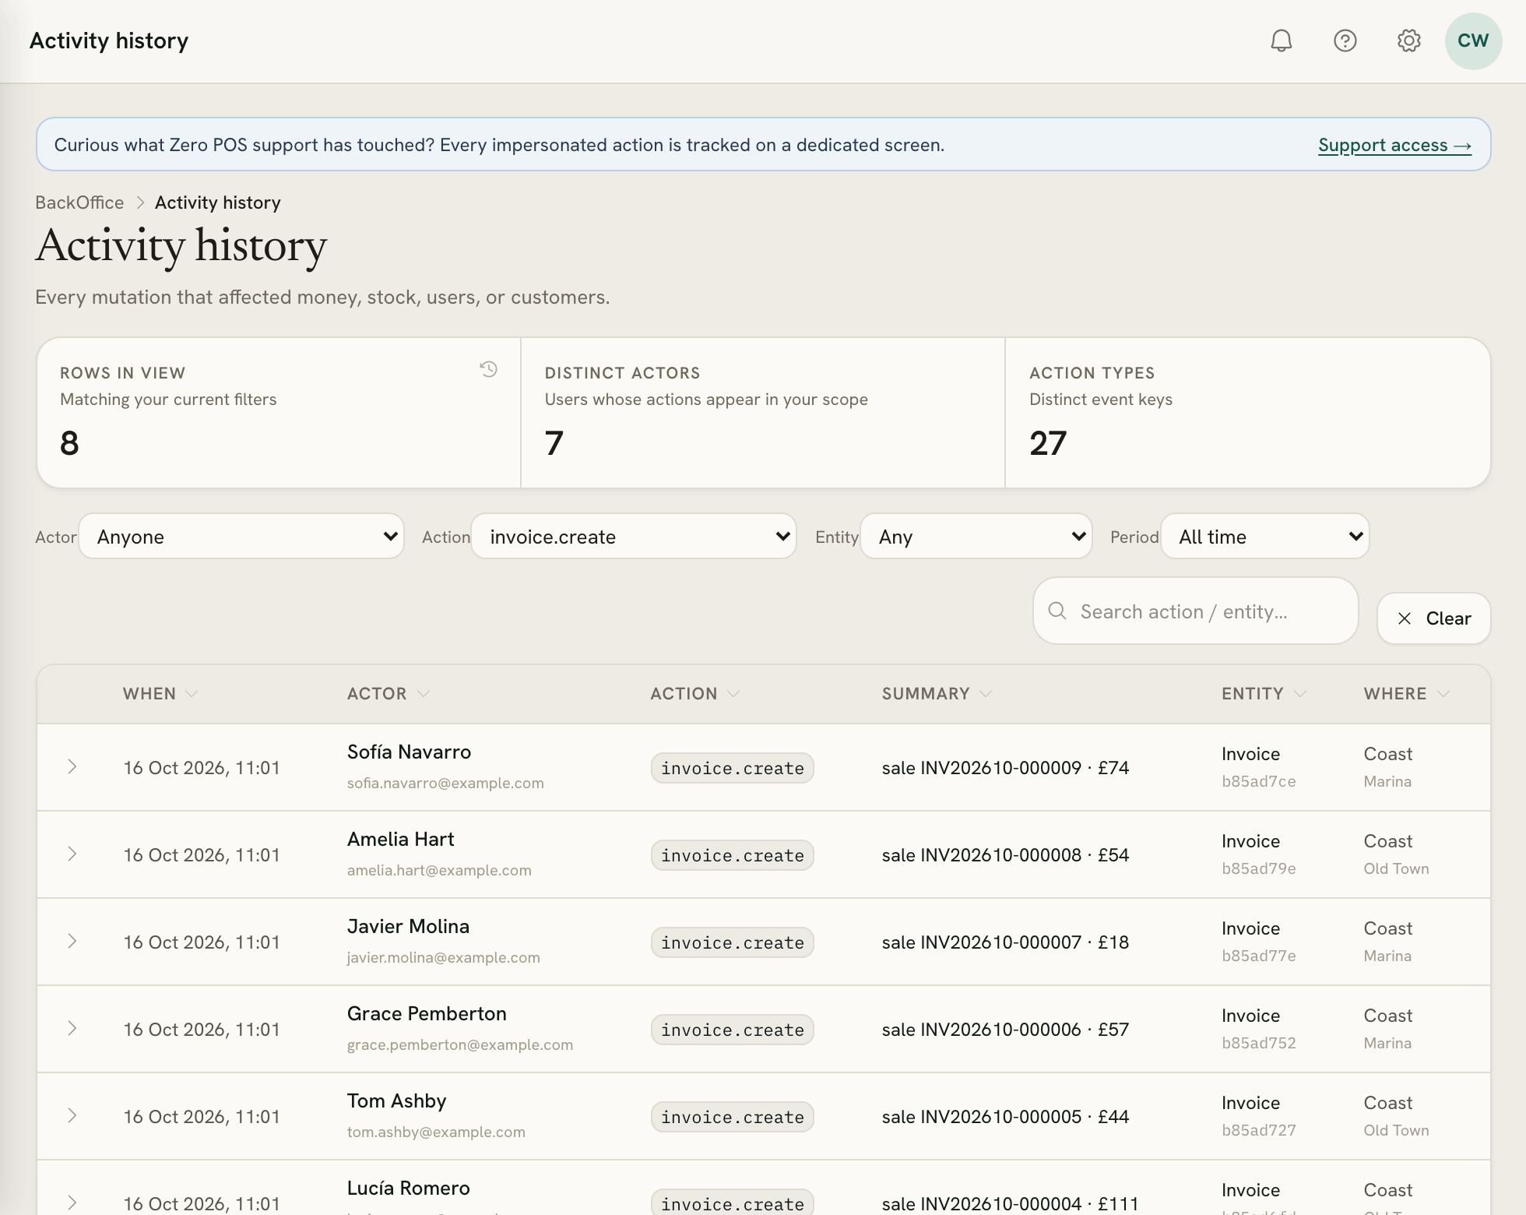Click the invoice.create tag in Sofía Navarro's row
This screenshot has height=1215, width=1526.
pos(732,768)
